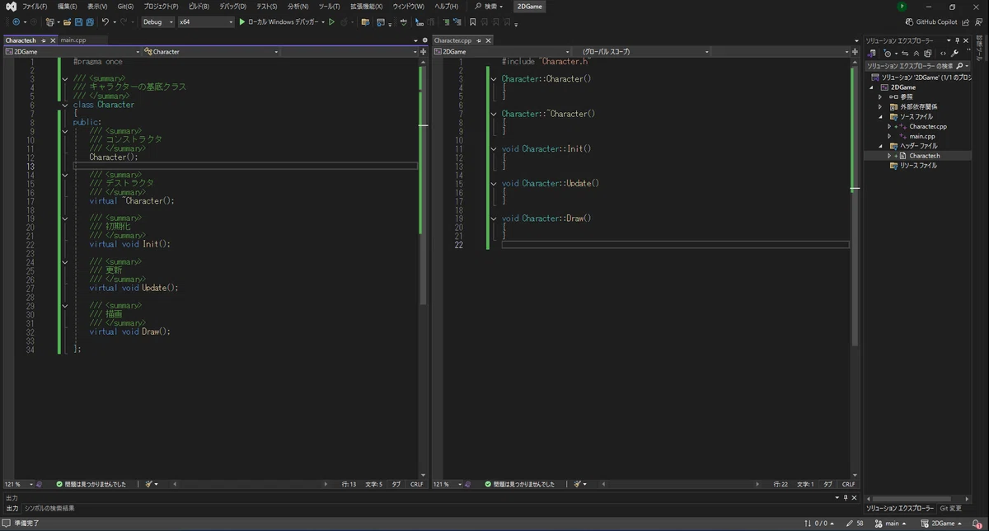Click view code icon in Solution Explorer

point(943,53)
